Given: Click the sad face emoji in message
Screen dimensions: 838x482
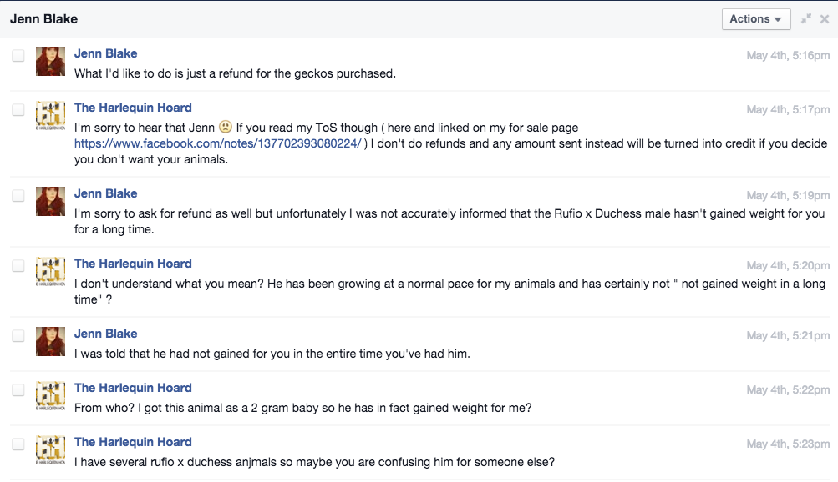Looking at the screenshot, I should [226, 127].
